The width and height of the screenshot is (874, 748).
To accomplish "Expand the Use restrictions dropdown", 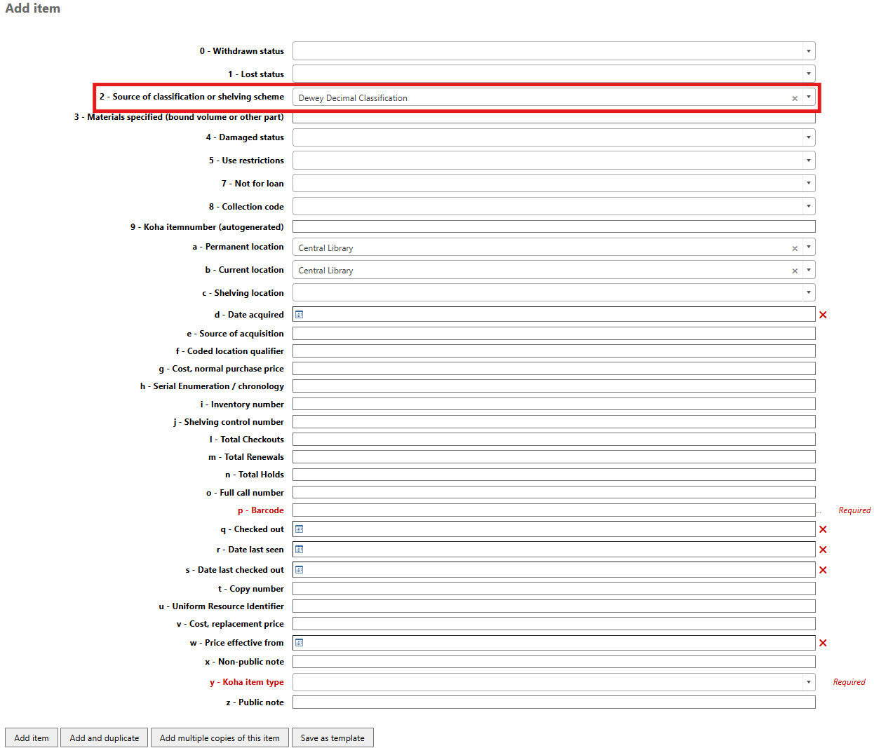I will [808, 161].
